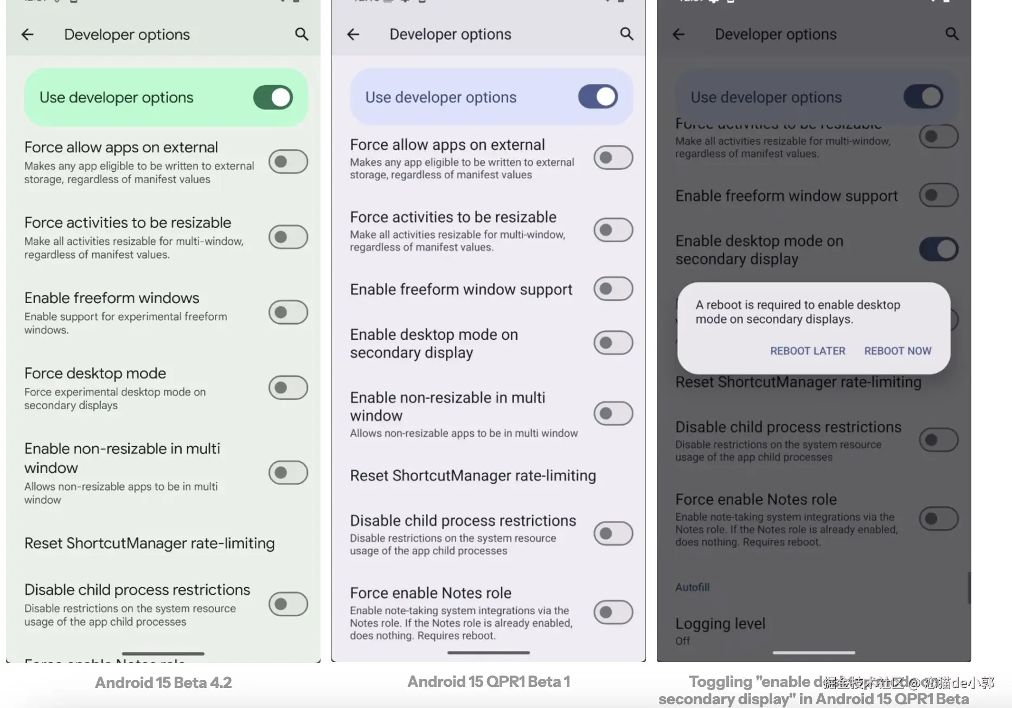
Task: Toggle Force allow apps on external, QPR1 Beta 1 screen
Action: click(x=613, y=158)
